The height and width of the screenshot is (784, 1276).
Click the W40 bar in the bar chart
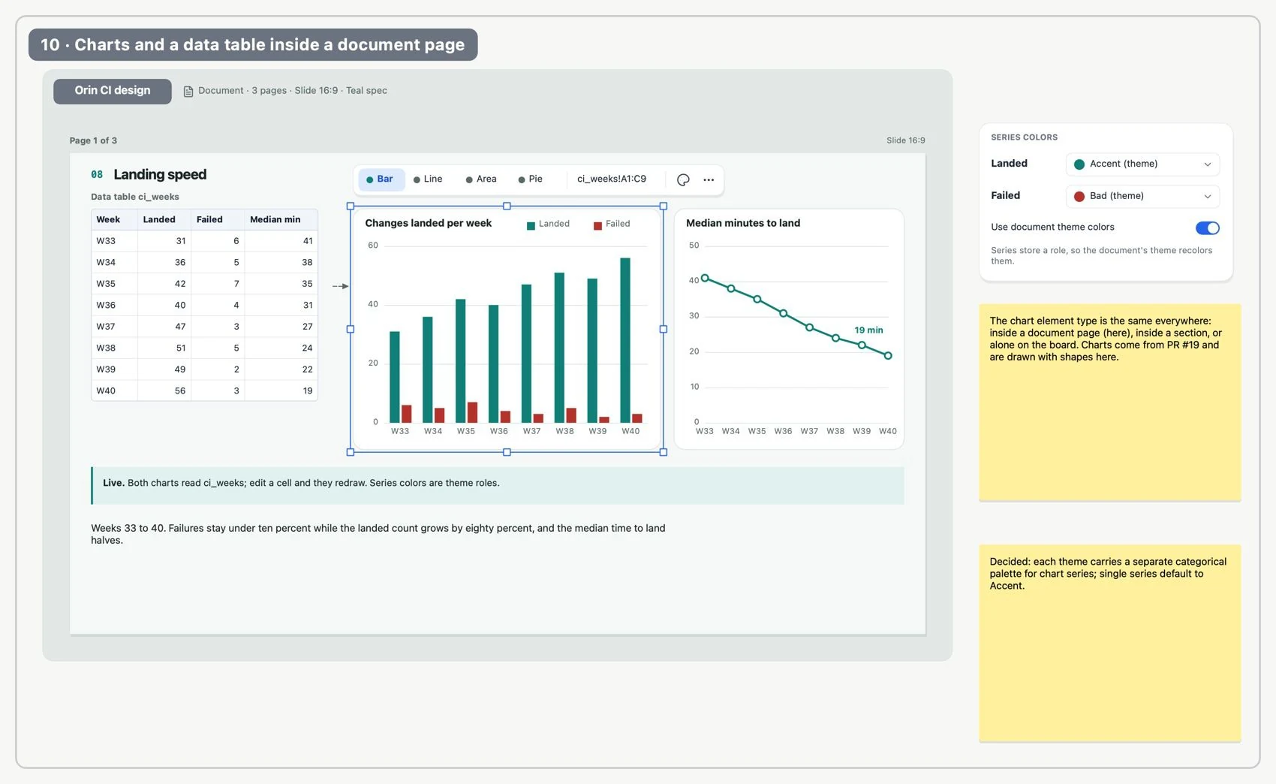(625, 340)
